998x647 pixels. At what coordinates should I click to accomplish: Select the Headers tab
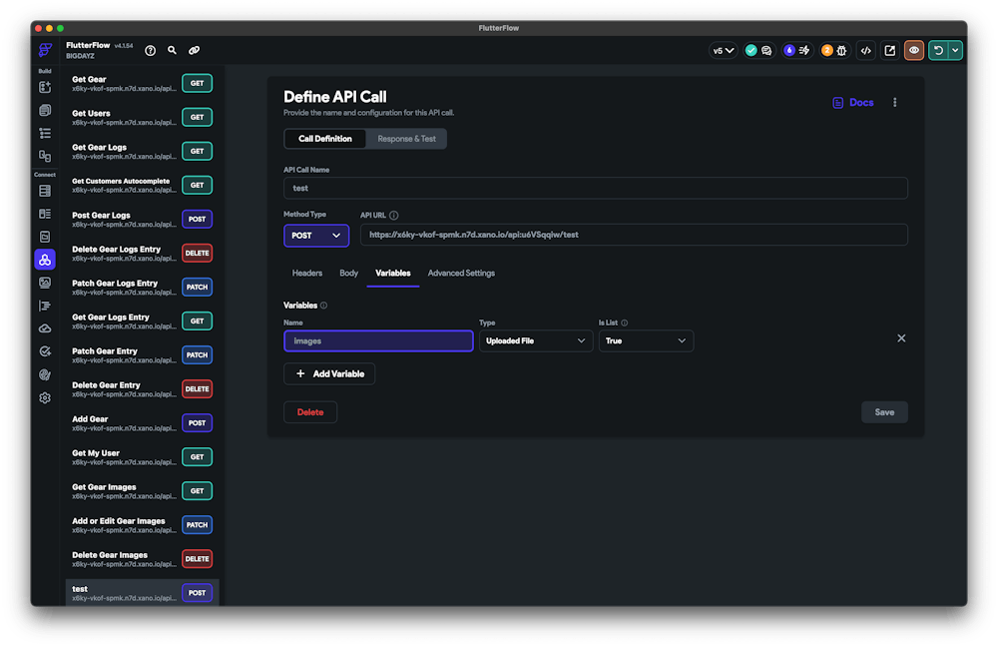(306, 273)
